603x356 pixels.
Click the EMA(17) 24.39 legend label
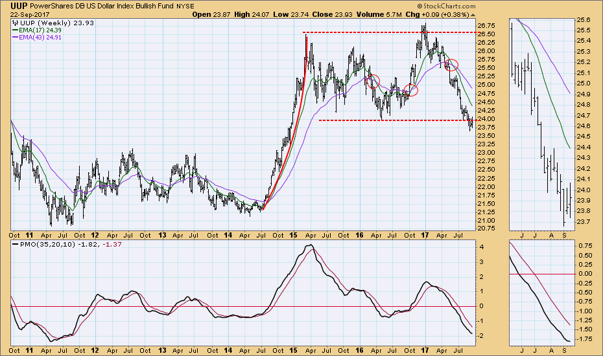40,30
